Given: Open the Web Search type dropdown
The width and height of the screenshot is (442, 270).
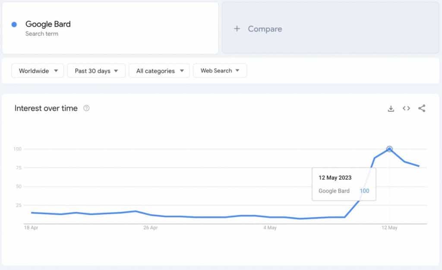Looking at the screenshot, I should [x=220, y=70].
